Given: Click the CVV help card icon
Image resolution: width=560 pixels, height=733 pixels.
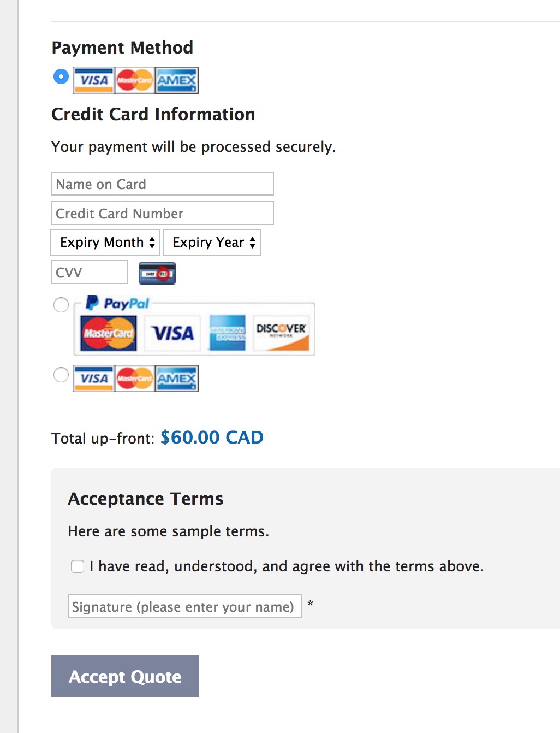Looking at the screenshot, I should pos(157,273).
